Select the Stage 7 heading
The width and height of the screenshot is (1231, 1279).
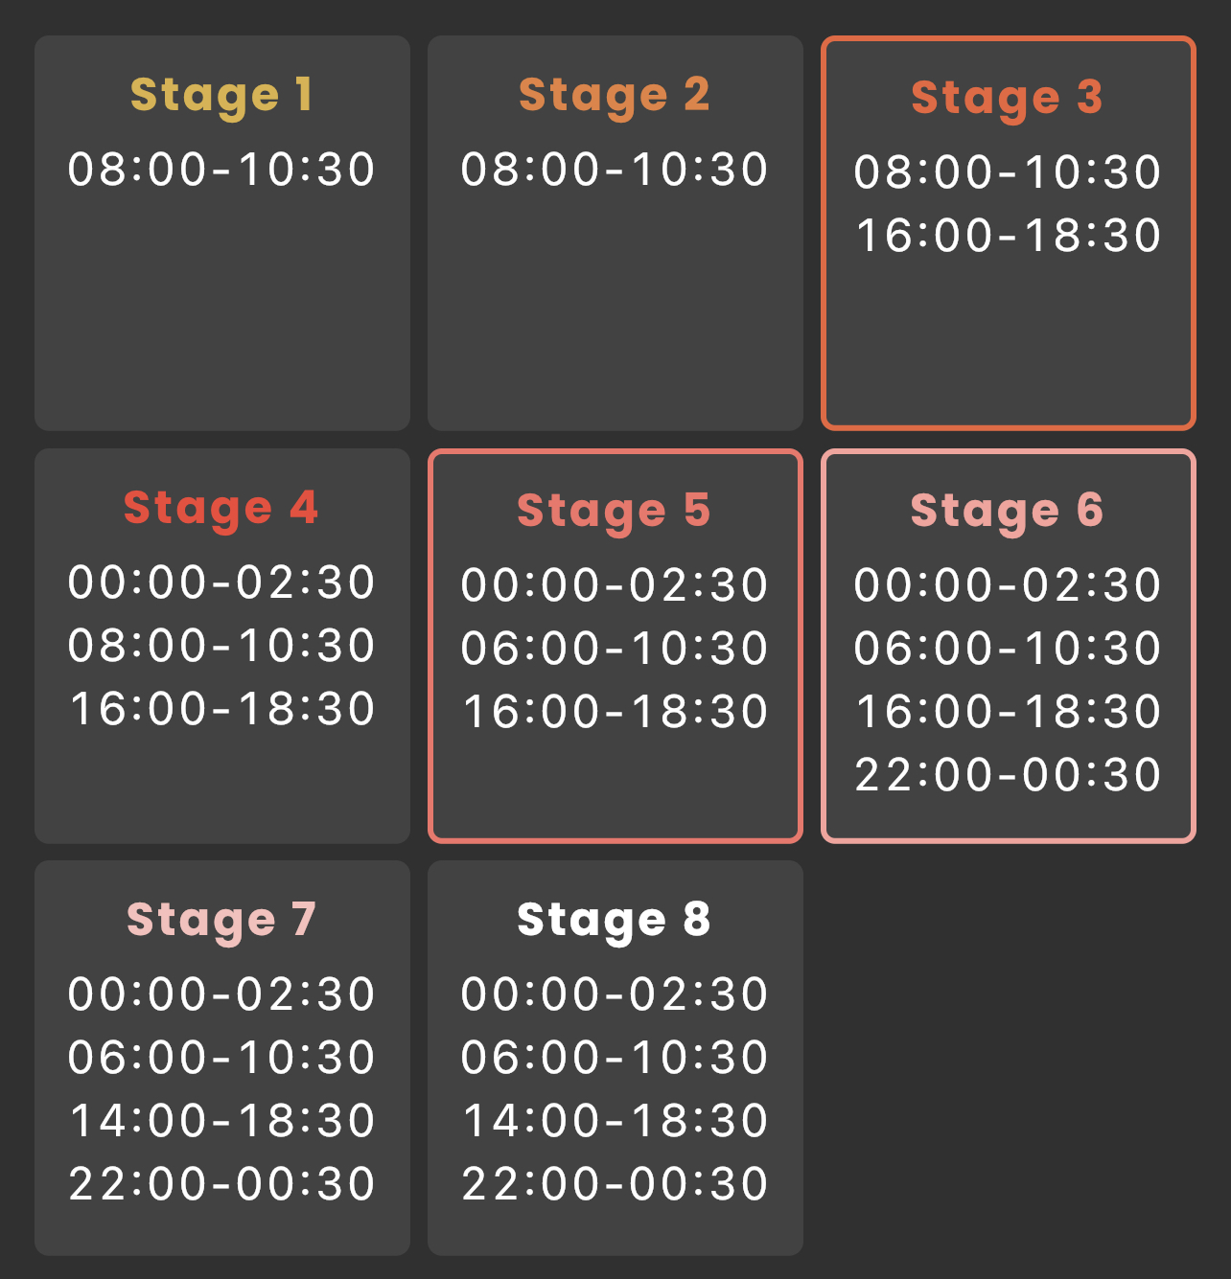(221, 920)
